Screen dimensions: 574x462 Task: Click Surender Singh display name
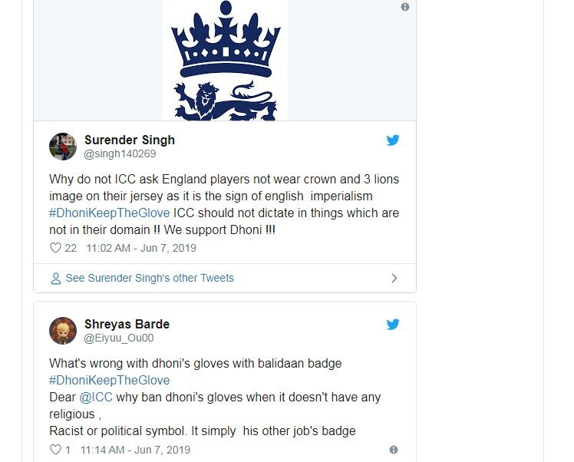[130, 140]
